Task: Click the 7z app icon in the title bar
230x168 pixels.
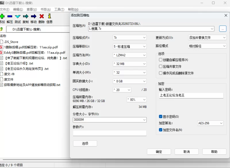Action: (x=2, y=3)
